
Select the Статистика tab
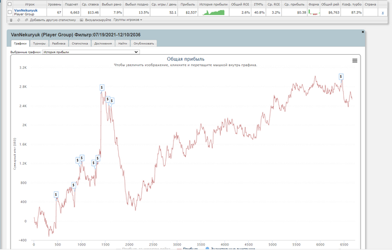[80, 44]
